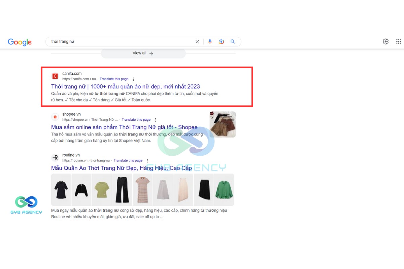
Task: Open Routine grey wide-leg pants thumbnail
Action: click(163, 190)
